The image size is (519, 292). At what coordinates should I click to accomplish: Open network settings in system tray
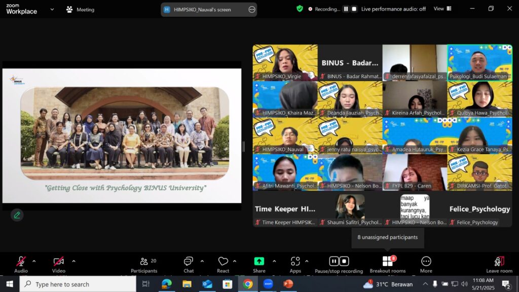pyautogui.click(x=455, y=284)
